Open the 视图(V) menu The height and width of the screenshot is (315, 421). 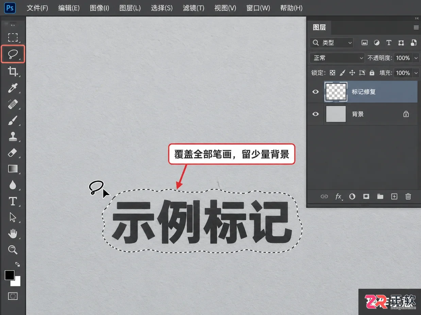pos(225,8)
